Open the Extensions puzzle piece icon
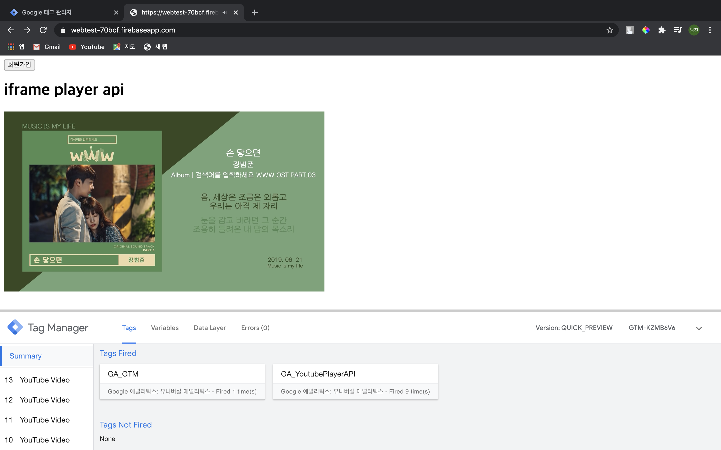The image size is (721, 450). click(662, 30)
